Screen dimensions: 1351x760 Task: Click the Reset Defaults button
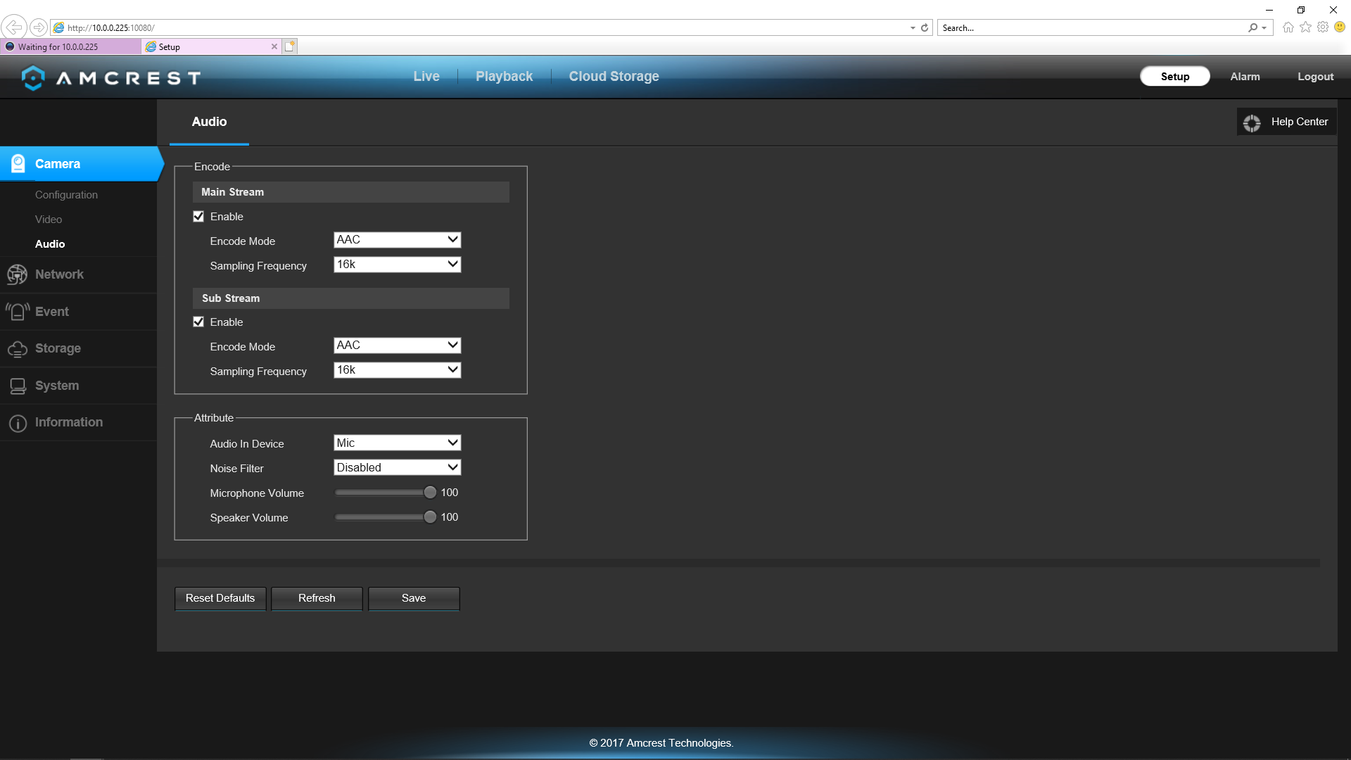click(220, 599)
